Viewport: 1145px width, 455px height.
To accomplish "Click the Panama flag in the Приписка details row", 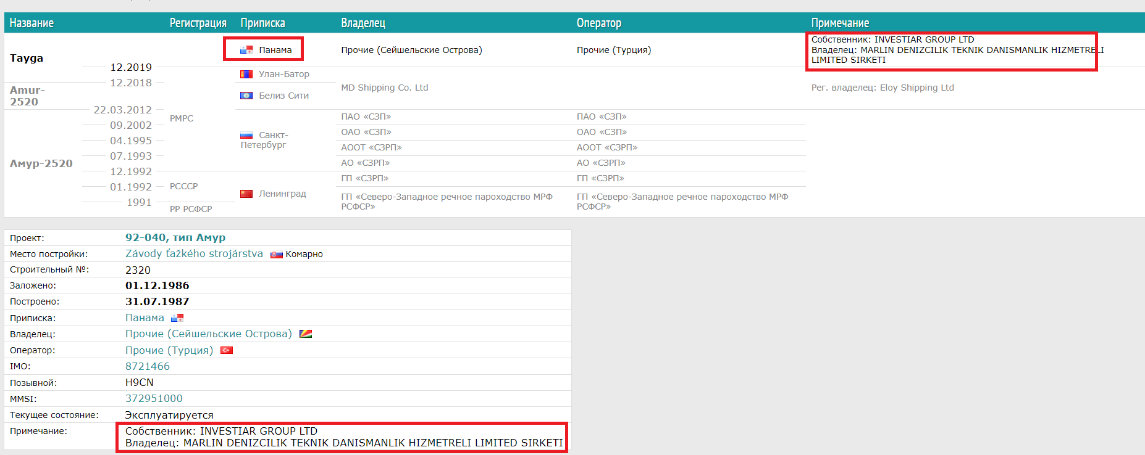I will coord(177,318).
